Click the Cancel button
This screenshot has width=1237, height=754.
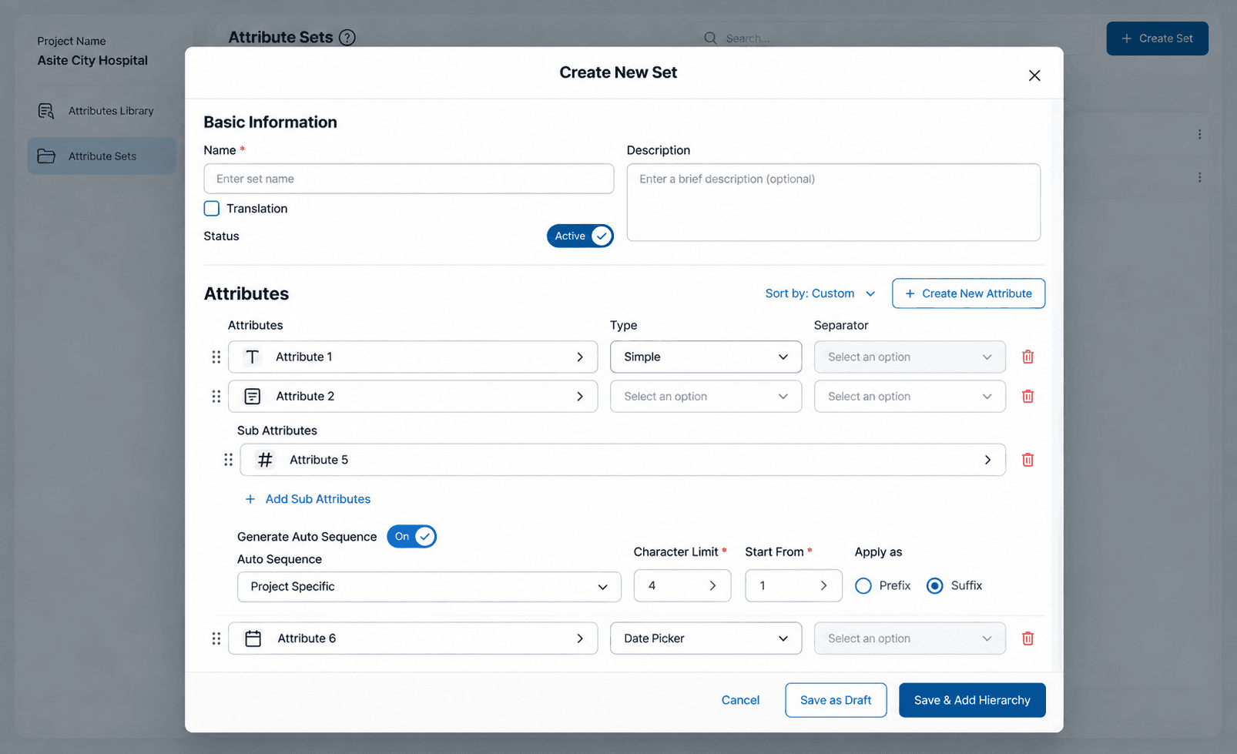[740, 700]
